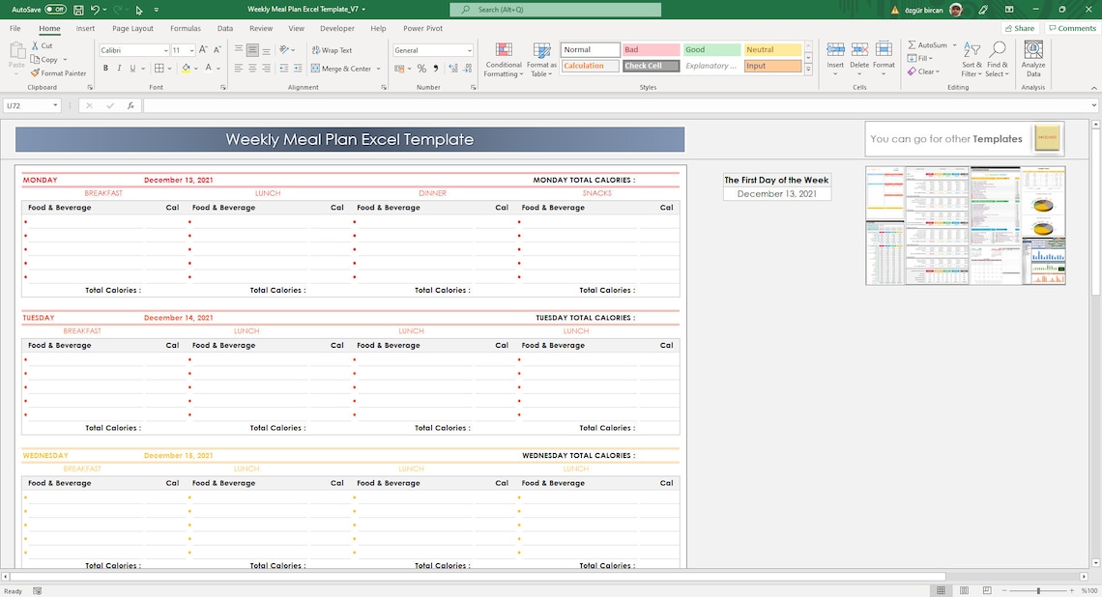Image resolution: width=1102 pixels, height=597 pixels.
Task: Click the Comma Style icon
Action: [x=434, y=69]
